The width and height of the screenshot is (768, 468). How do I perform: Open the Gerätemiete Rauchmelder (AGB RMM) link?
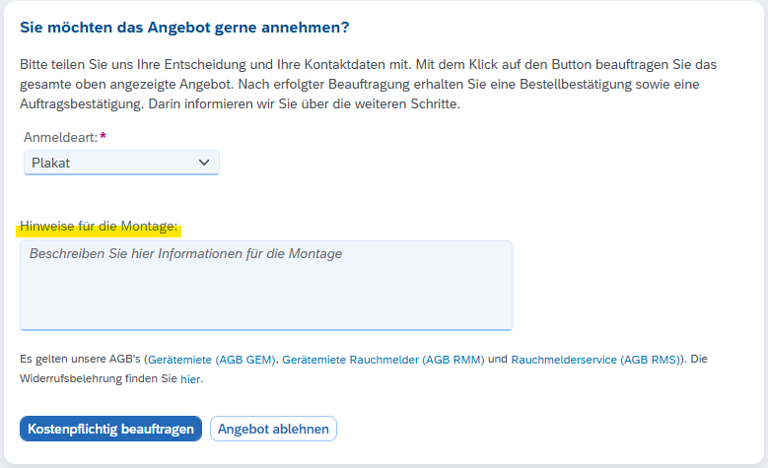tap(383, 361)
